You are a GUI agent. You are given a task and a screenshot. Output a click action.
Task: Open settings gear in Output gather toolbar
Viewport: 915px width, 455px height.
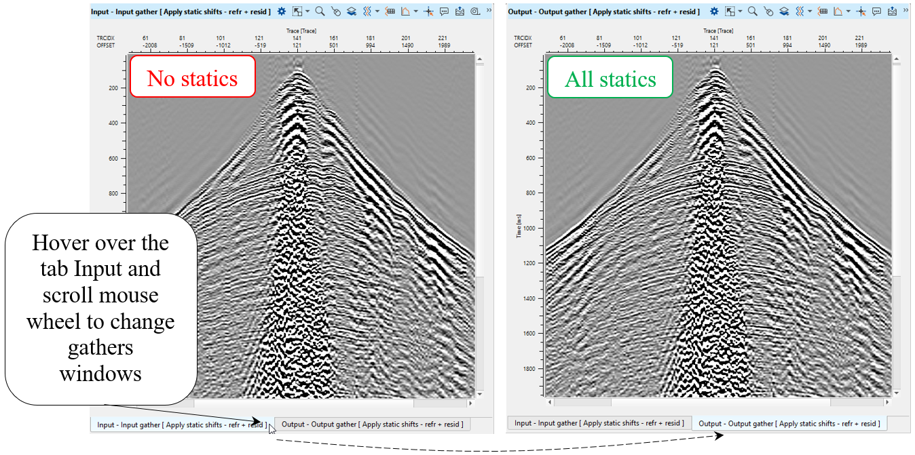tap(714, 12)
